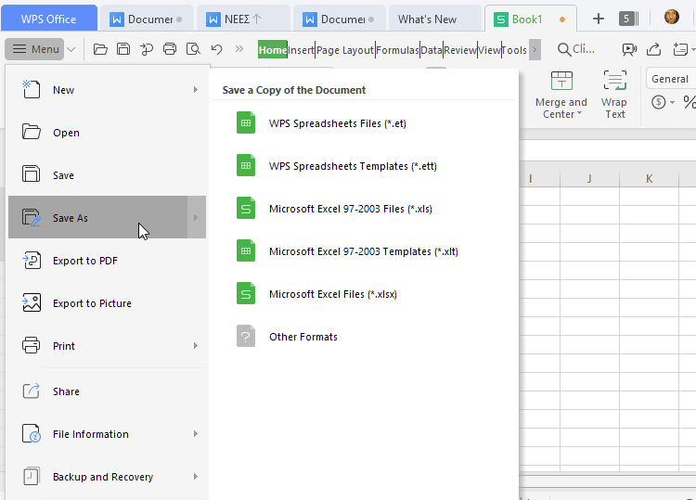Image resolution: width=696 pixels, height=500 pixels.
Task: Switch to the Formulas ribbon tab
Action: (397, 50)
